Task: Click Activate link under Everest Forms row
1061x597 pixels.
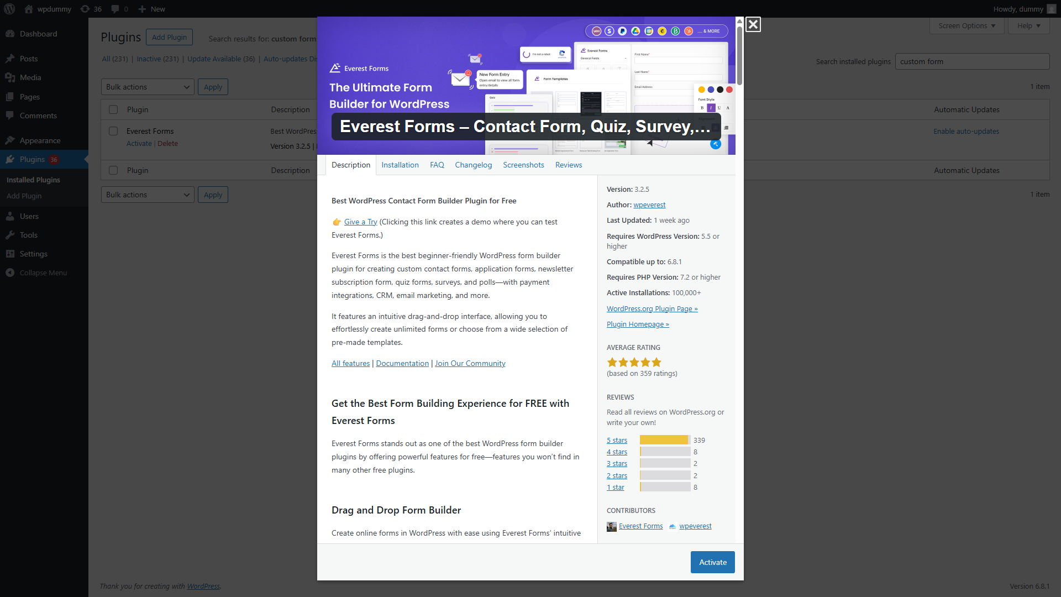Action: (x=139, y=143)
